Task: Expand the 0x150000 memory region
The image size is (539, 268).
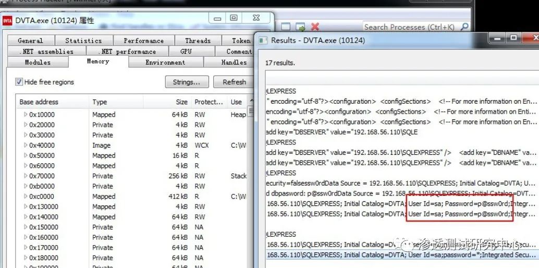Action: [x=26, y=227]
